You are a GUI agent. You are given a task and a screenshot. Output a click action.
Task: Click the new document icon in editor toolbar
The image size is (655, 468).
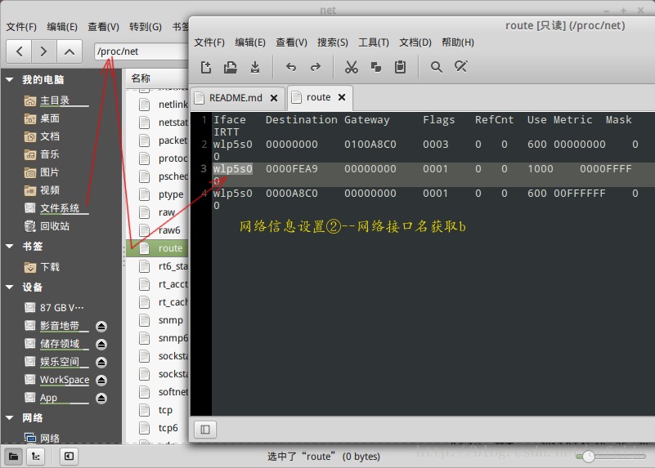pyautogui.click(x=206, y=67)
